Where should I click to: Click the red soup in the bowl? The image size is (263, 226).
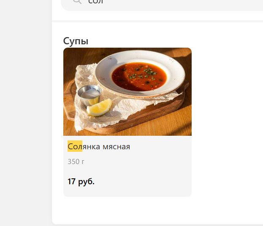[x=139, y=76]
